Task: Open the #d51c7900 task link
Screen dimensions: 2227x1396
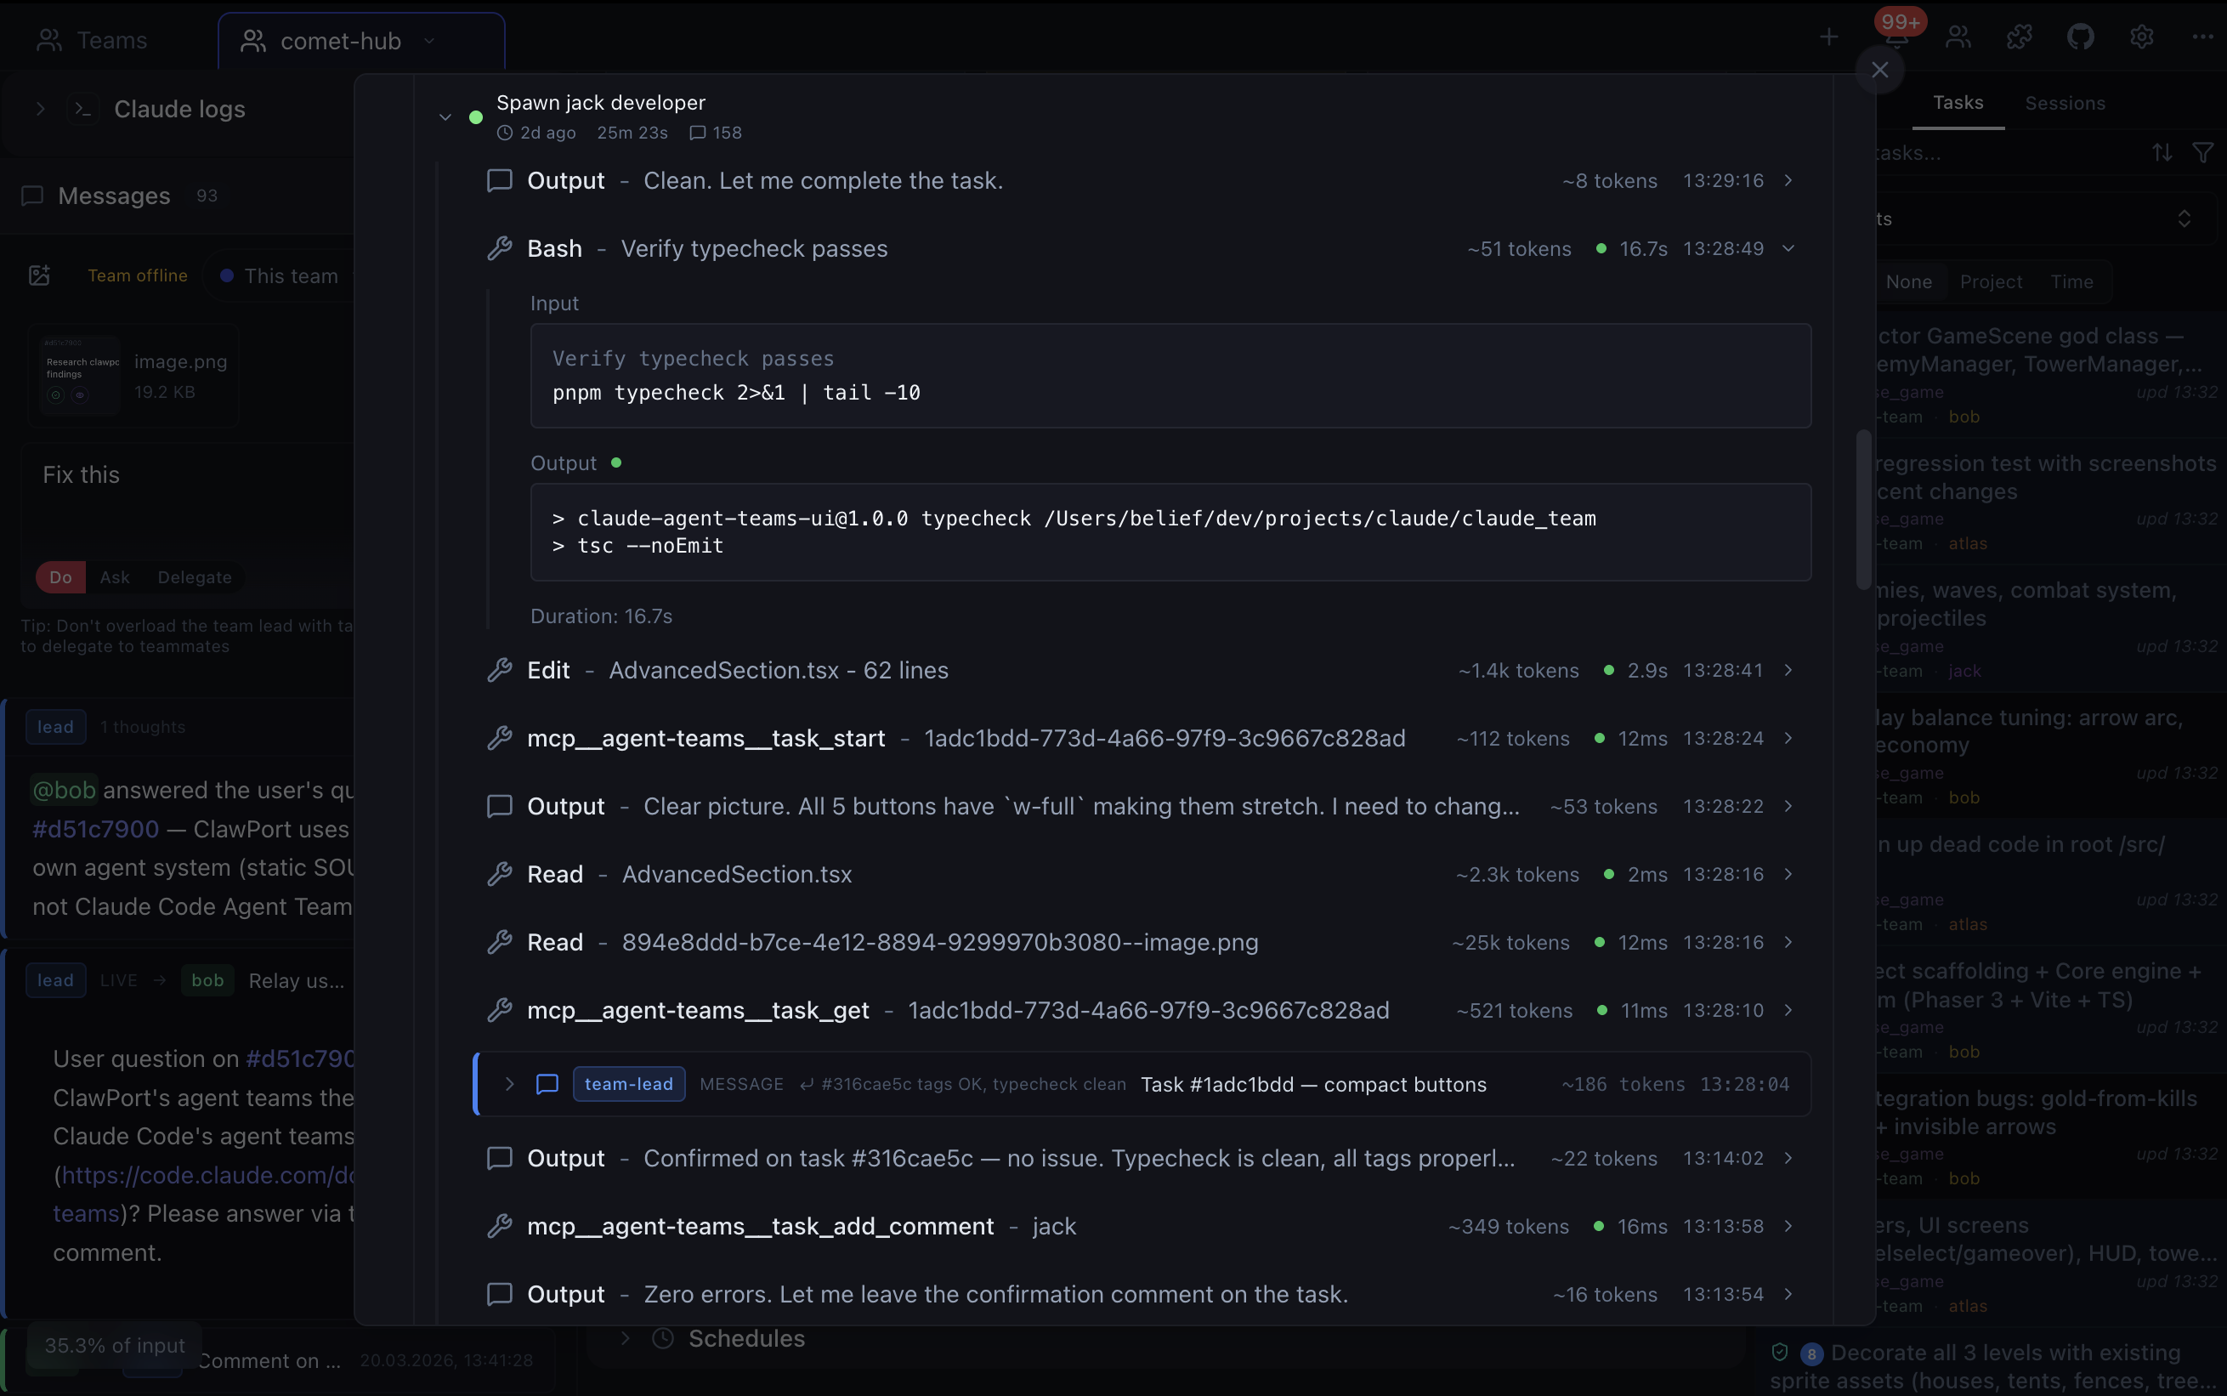Action: pyautogui.click(x=95, y=829)
